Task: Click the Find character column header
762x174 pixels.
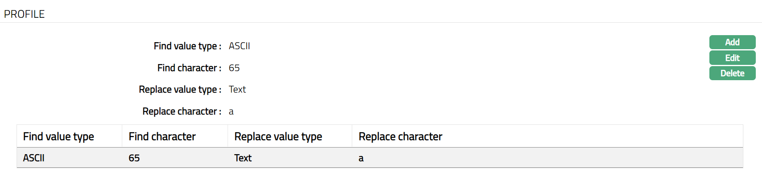Action: tap(162, 136)
